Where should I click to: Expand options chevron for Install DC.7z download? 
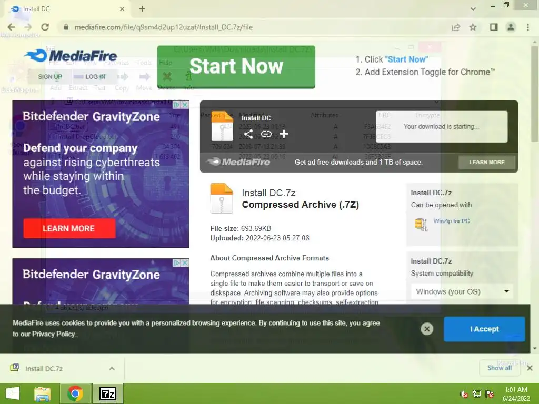(112, 369)
